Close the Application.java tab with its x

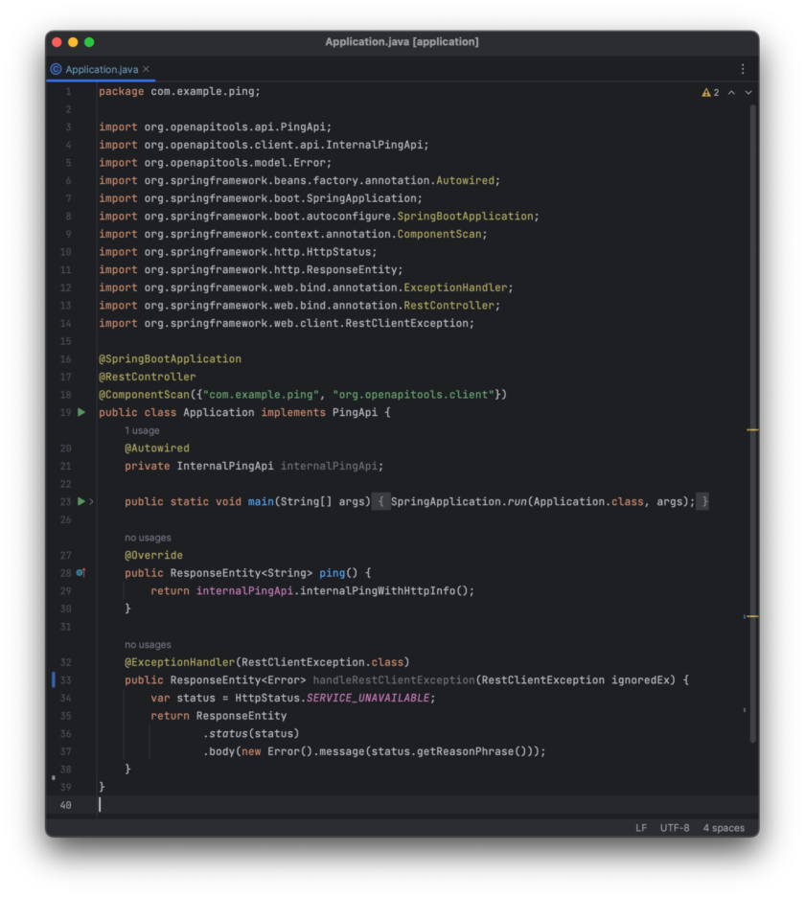click(147, 69)
